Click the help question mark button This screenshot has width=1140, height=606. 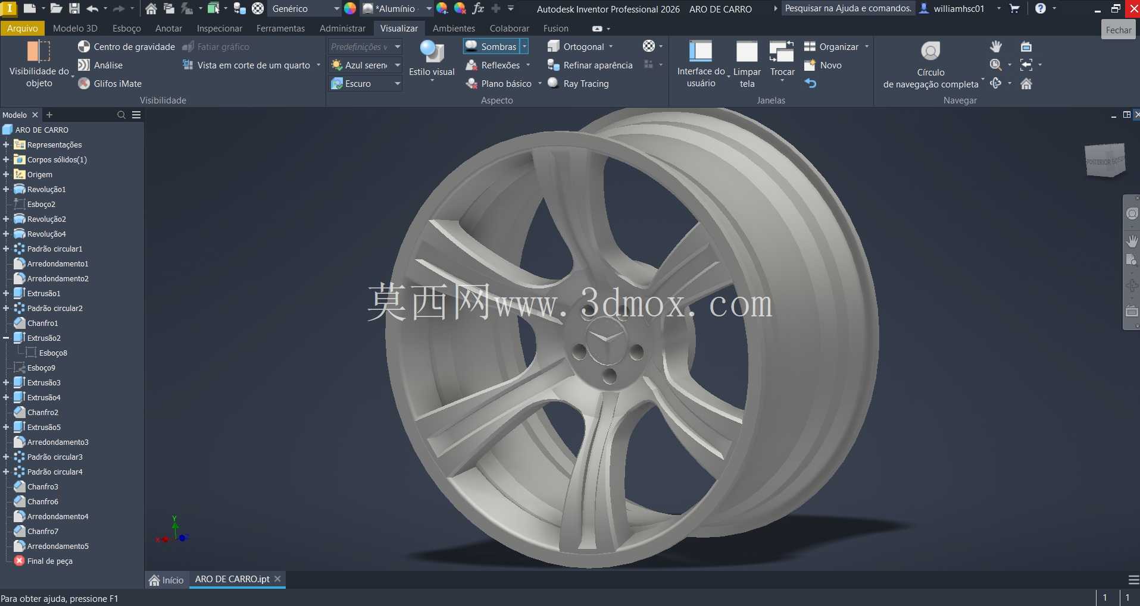tap(1041, 8)
